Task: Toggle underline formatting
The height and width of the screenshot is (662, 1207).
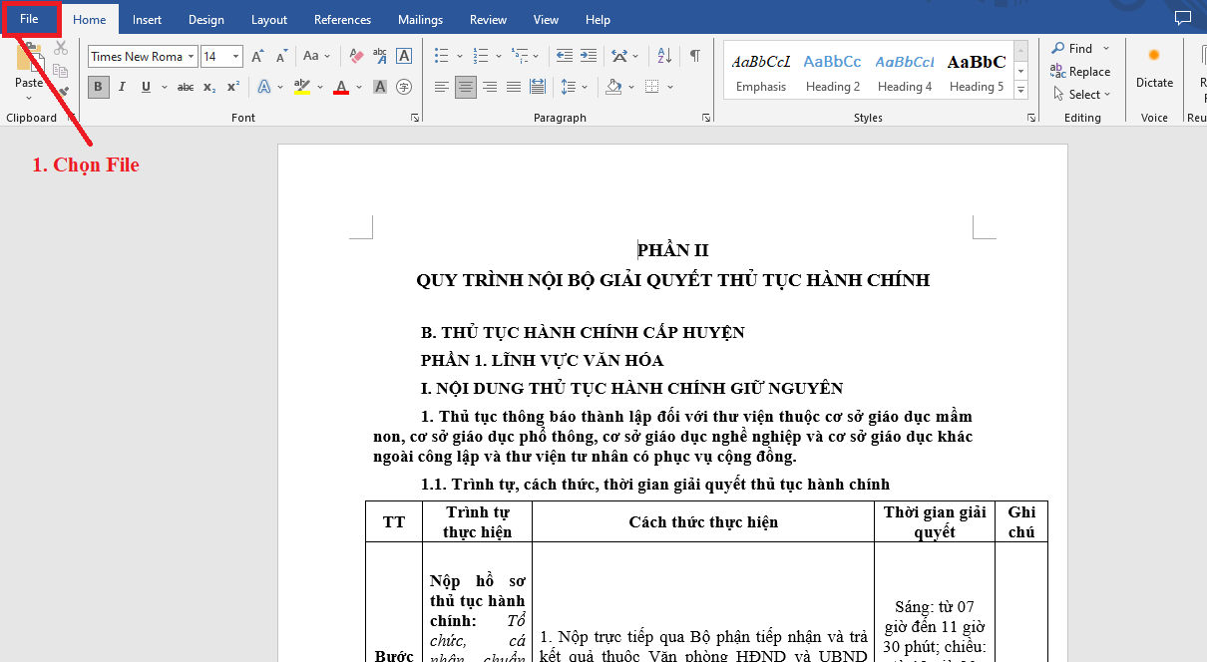Action: tap(146, 87)
